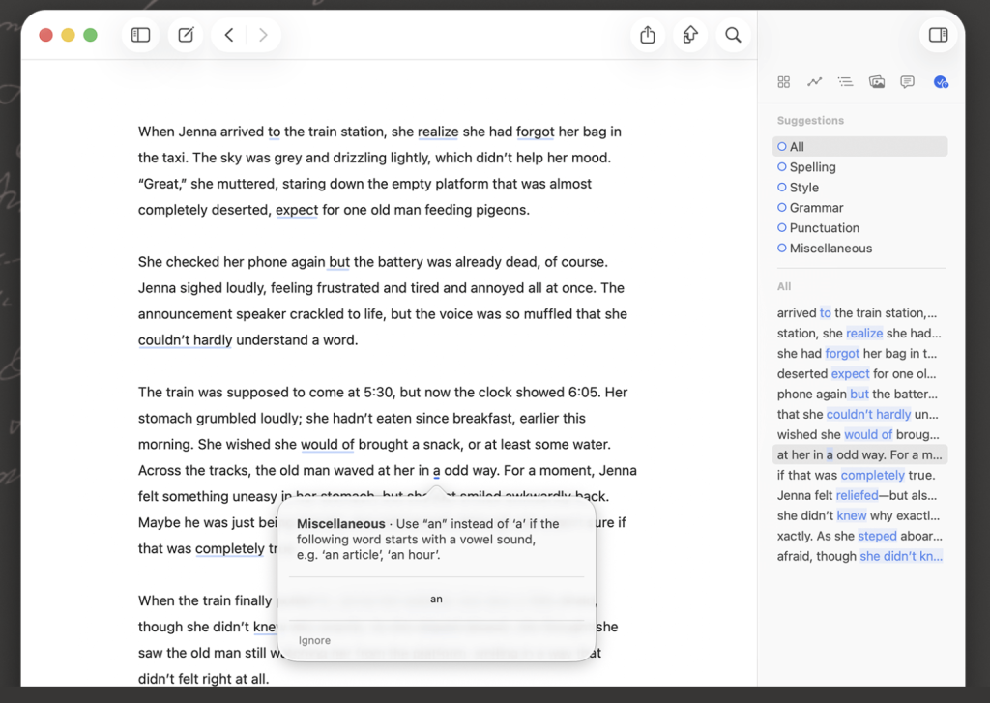The image size is (990, 703).
Task: Show progress statistics graph tab
Action: point(815,82)
